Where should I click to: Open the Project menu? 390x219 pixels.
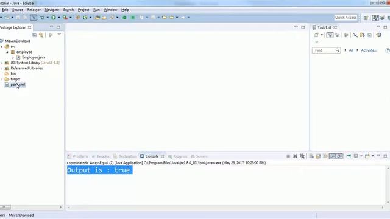[x=83, y=10]
